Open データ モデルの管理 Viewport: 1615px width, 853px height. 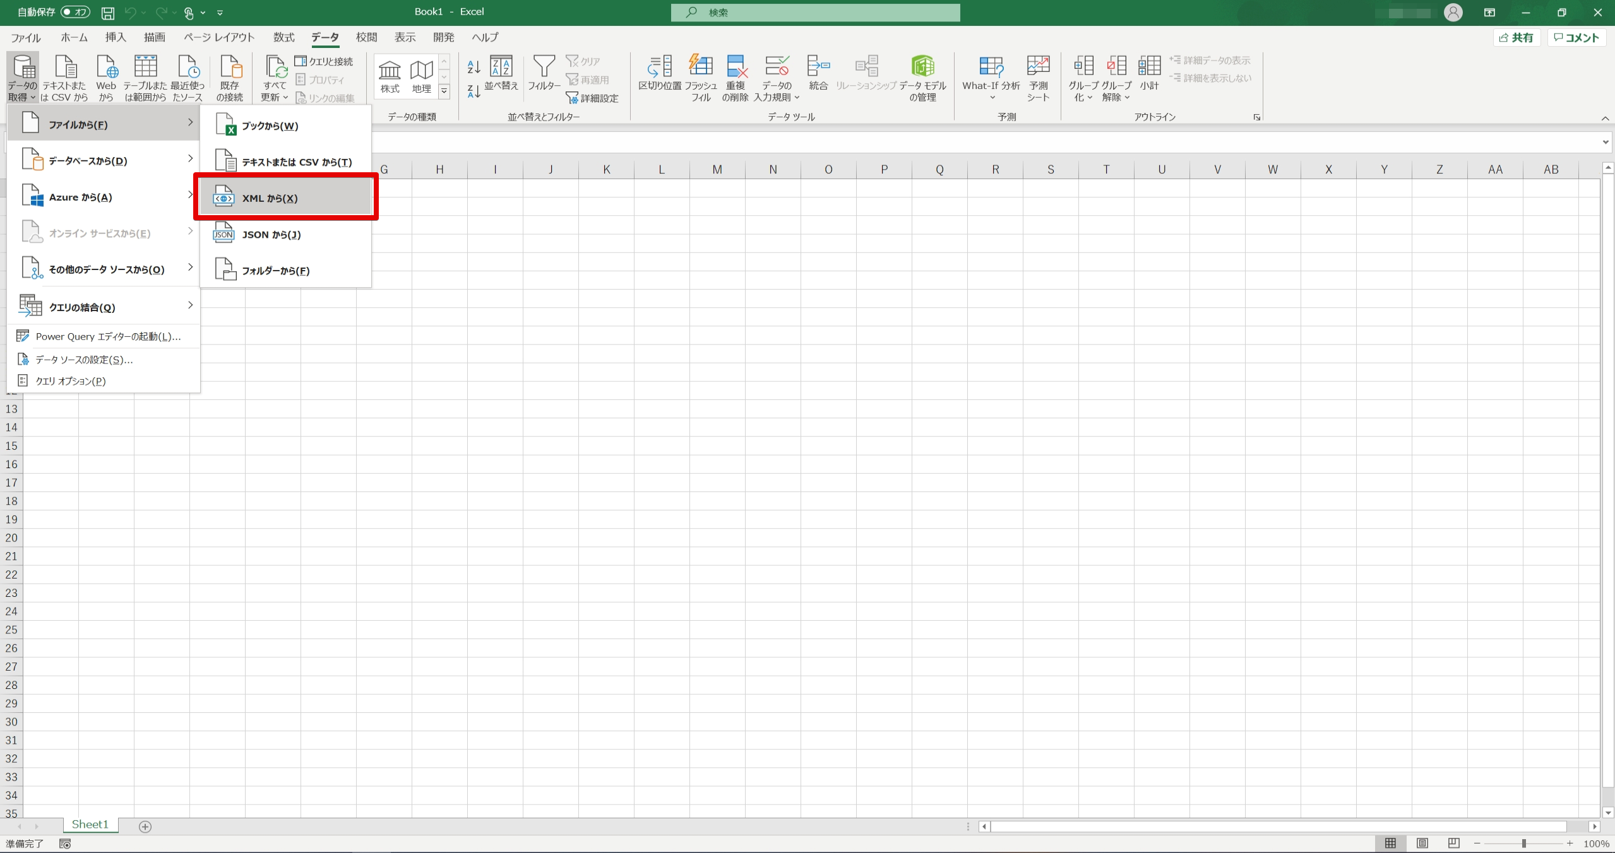922,78
